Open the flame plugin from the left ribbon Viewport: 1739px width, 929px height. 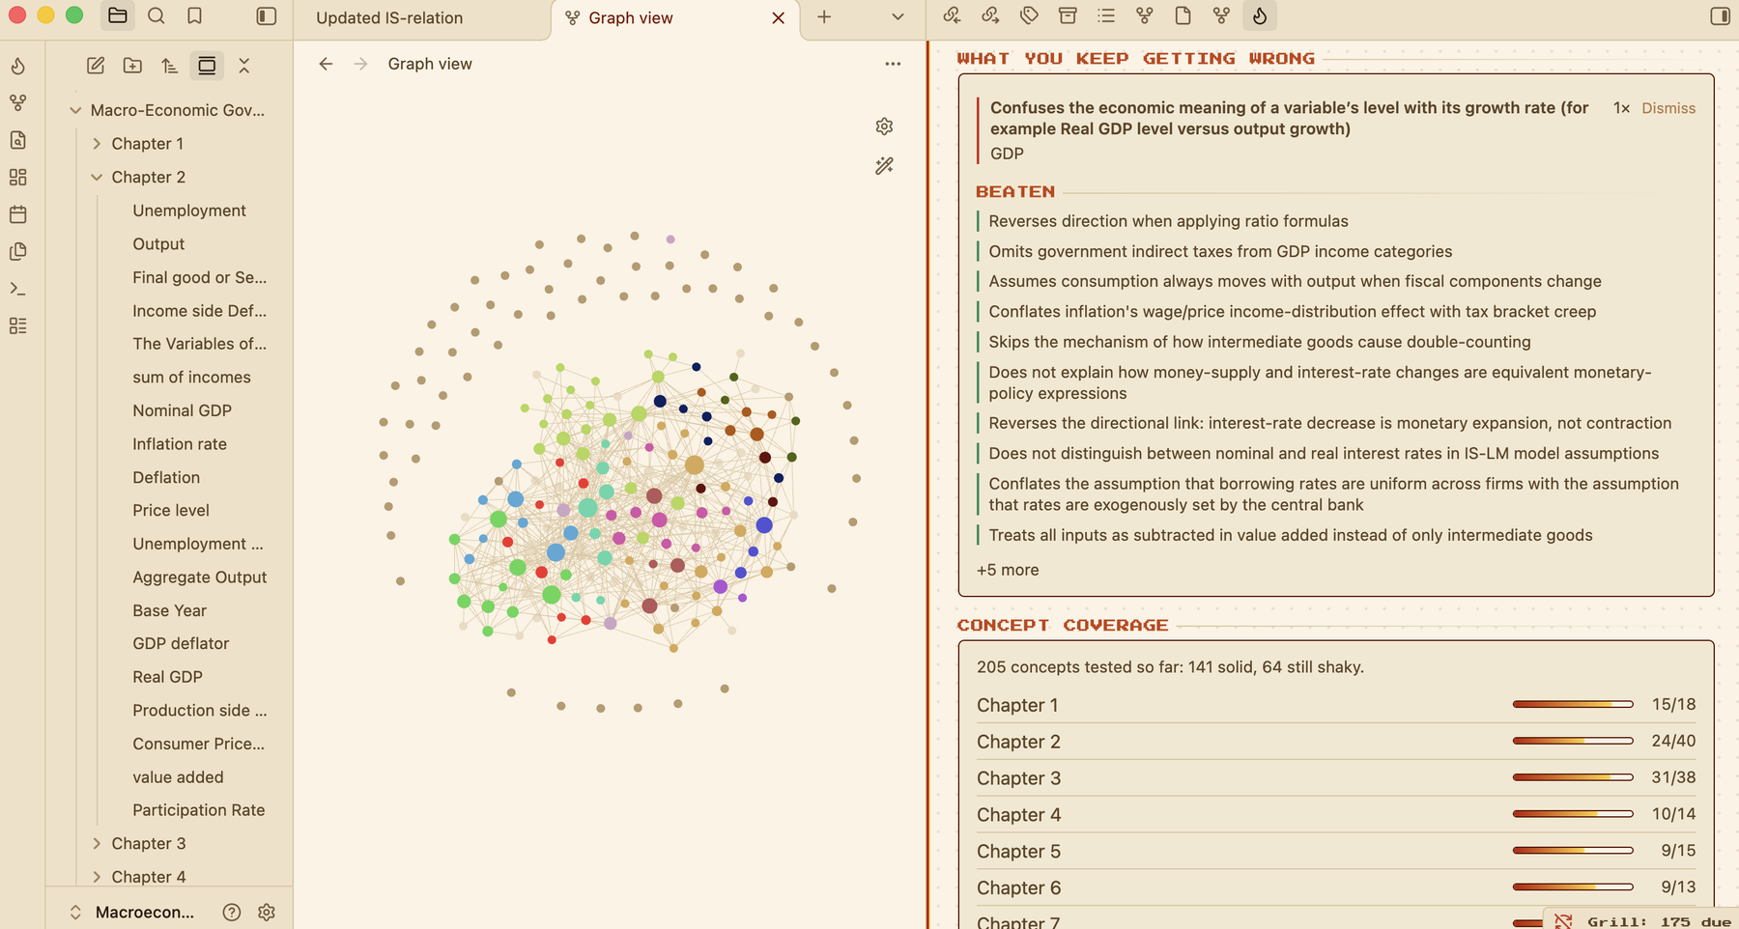18,66
